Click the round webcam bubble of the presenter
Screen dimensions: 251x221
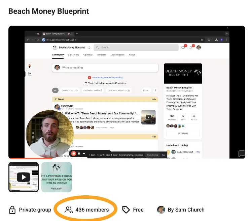[49, 134]
